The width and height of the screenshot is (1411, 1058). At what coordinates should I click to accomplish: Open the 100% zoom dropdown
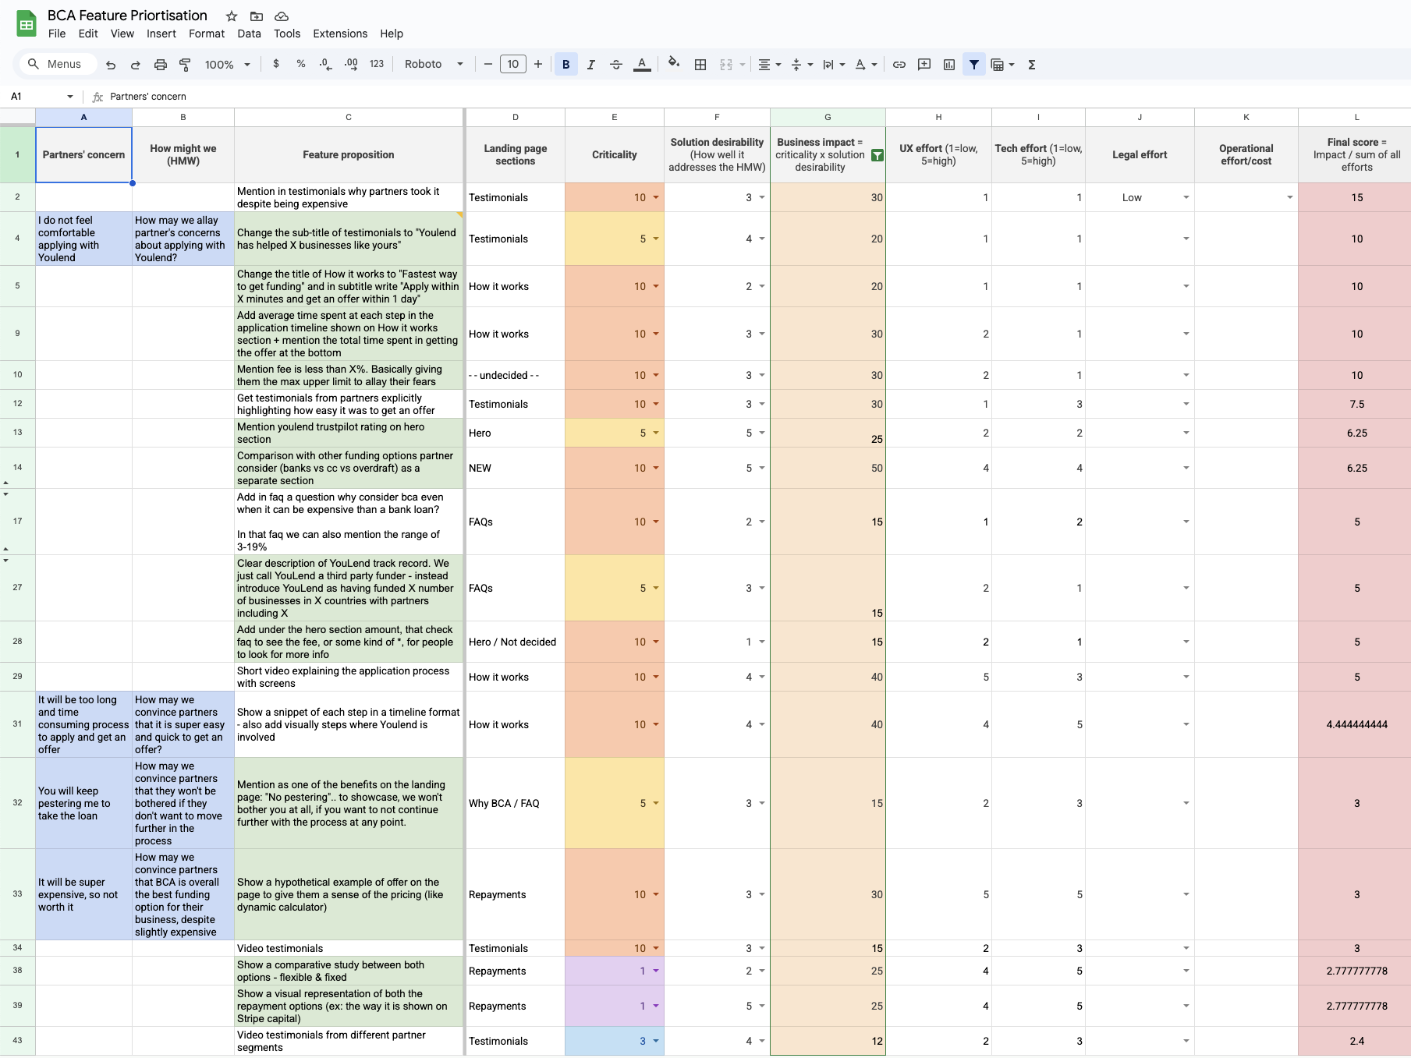pos(227,65)
